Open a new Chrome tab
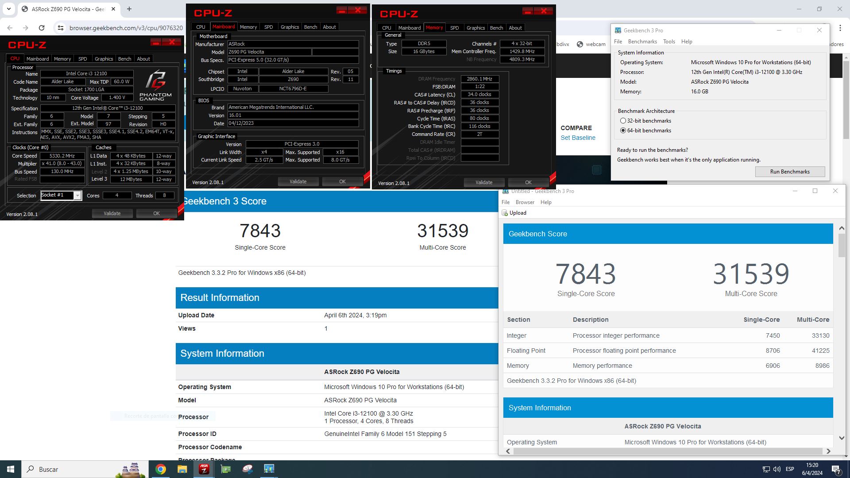 [x=129, y=9]
